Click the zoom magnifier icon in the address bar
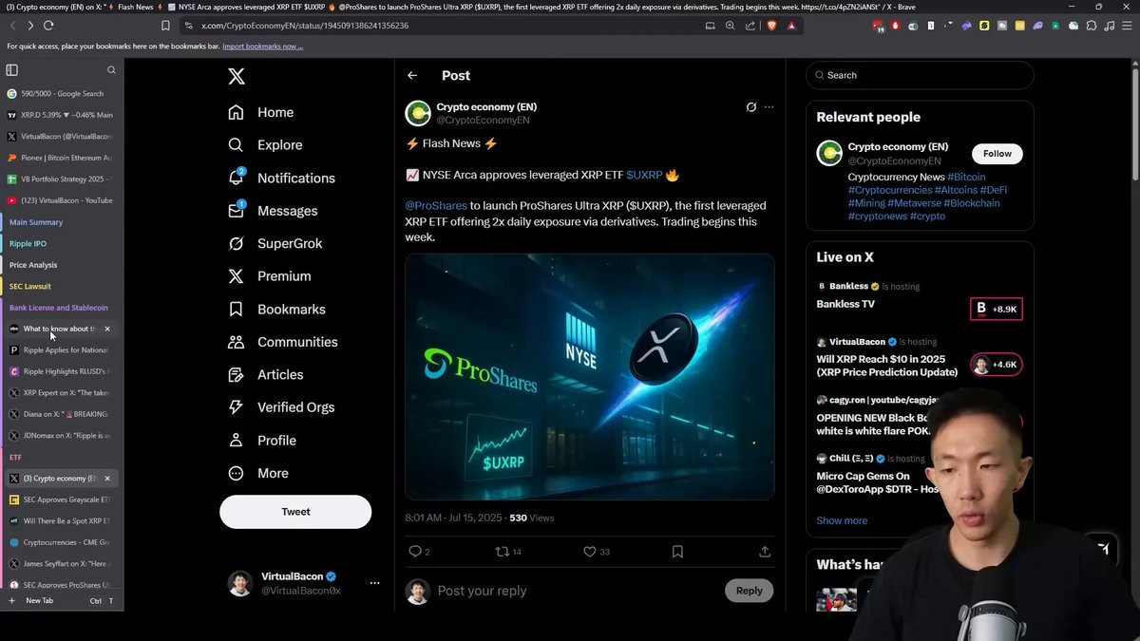 tap(731, 26)
